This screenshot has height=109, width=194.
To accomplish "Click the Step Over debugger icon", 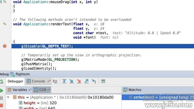I will pos(64,81).
